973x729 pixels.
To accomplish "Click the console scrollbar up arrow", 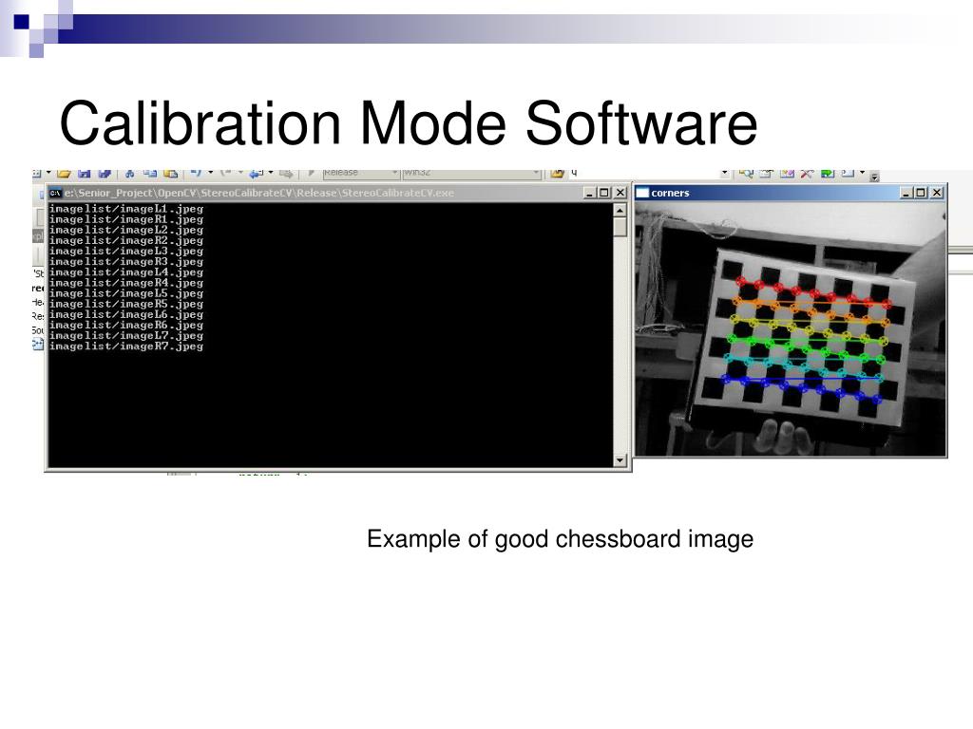I will coord(620,210).
